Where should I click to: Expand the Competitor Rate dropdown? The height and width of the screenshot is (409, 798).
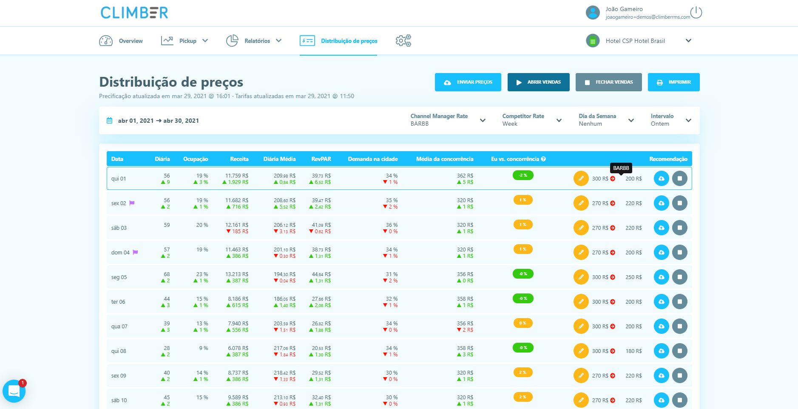[559, 120]
